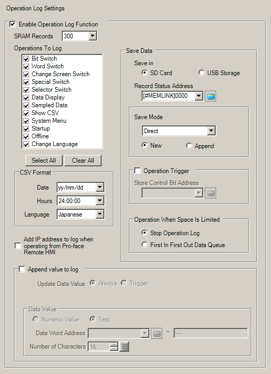This screenshot has width=271, height=374.
Task: Expand the Language dropdown showing Japanese
Action: click(99, 214)
